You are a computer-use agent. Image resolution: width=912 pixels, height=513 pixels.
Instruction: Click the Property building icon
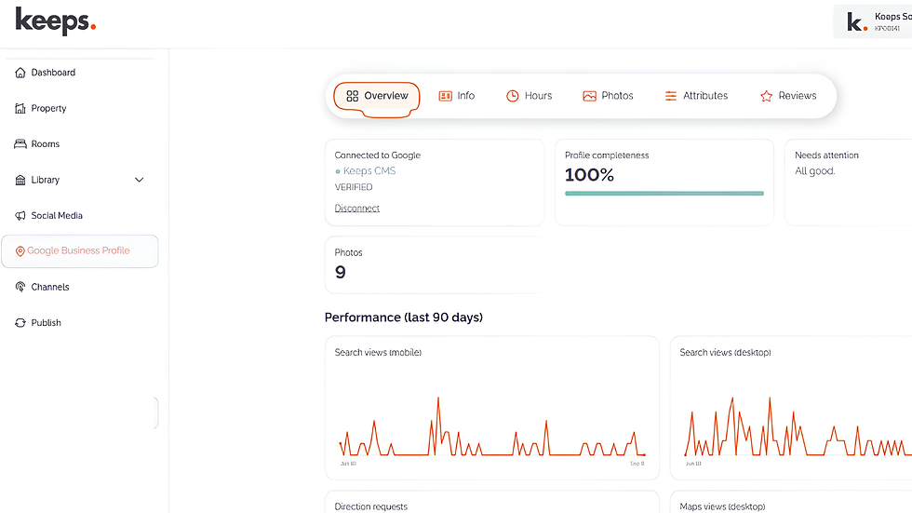tap(20, 108)
